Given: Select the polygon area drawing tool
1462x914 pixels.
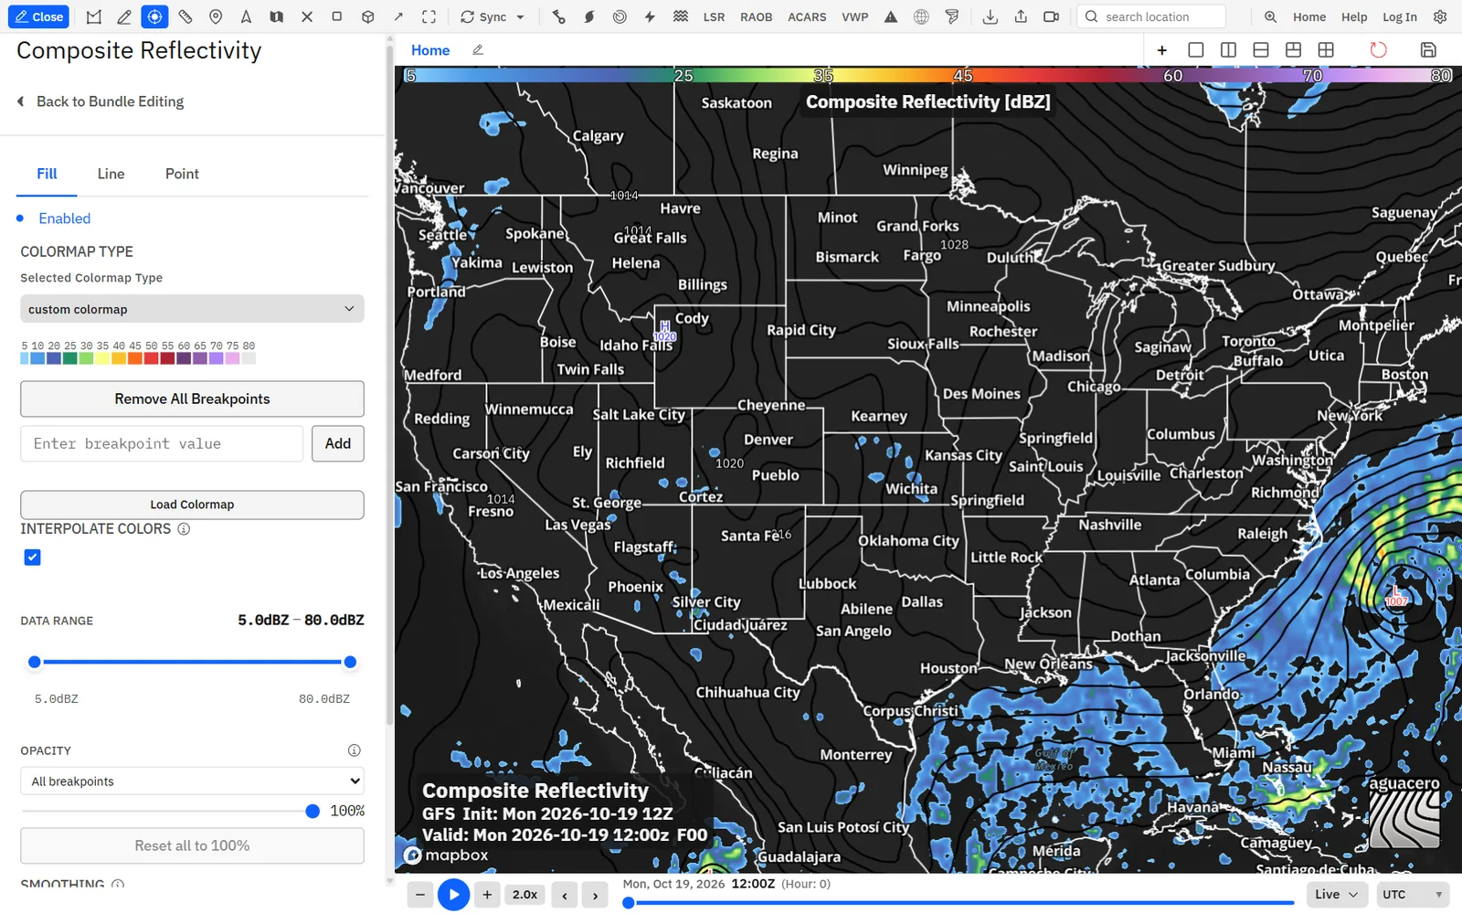Looking at the screenshot, I should (x=94, y=16).
